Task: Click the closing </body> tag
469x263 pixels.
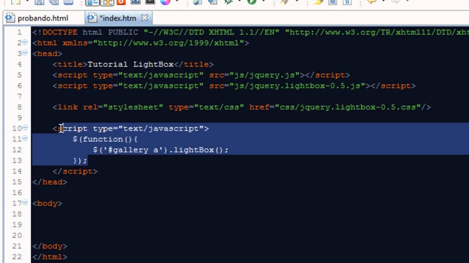Action: click(50, 246)
